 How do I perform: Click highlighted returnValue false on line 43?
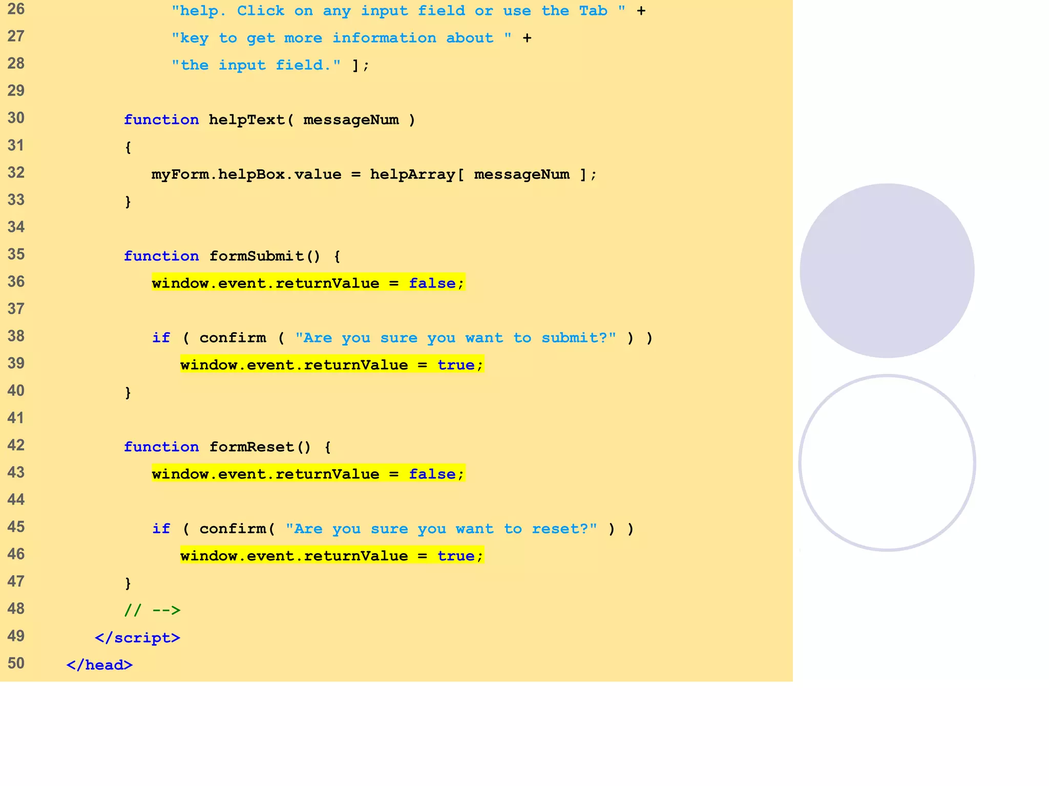[308, 474]
